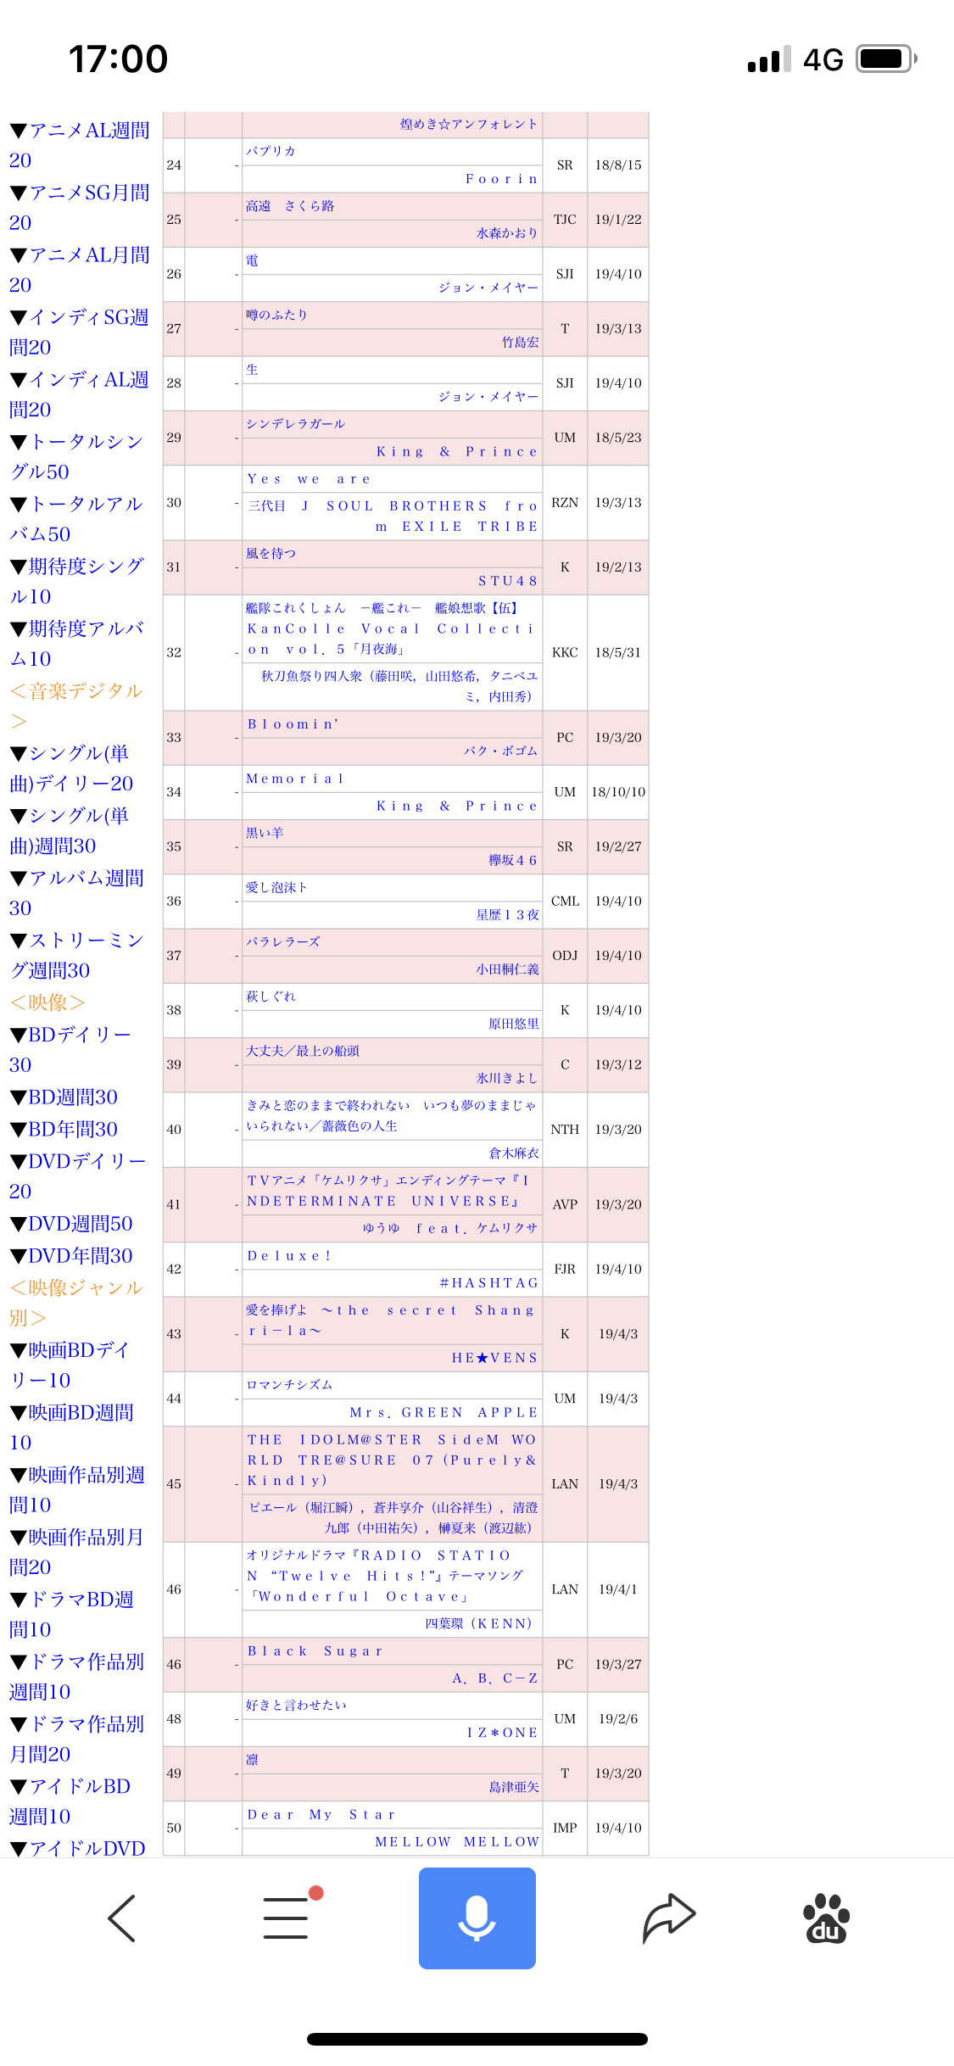Screen dimensions: 954x2066
Task: Open BD年間30 link
Action: point(64,1129)
